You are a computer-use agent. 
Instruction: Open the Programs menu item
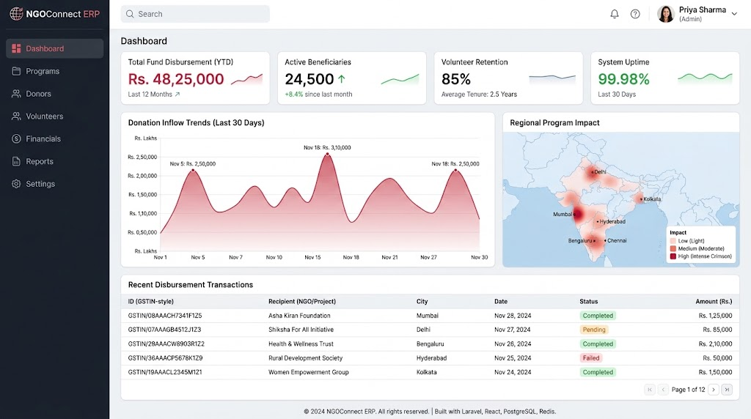54,71
